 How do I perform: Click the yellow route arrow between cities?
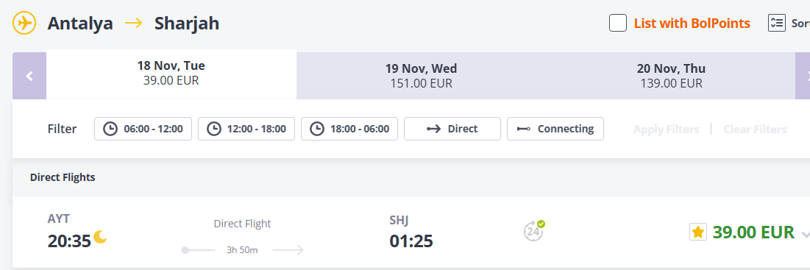pos(133,24)
